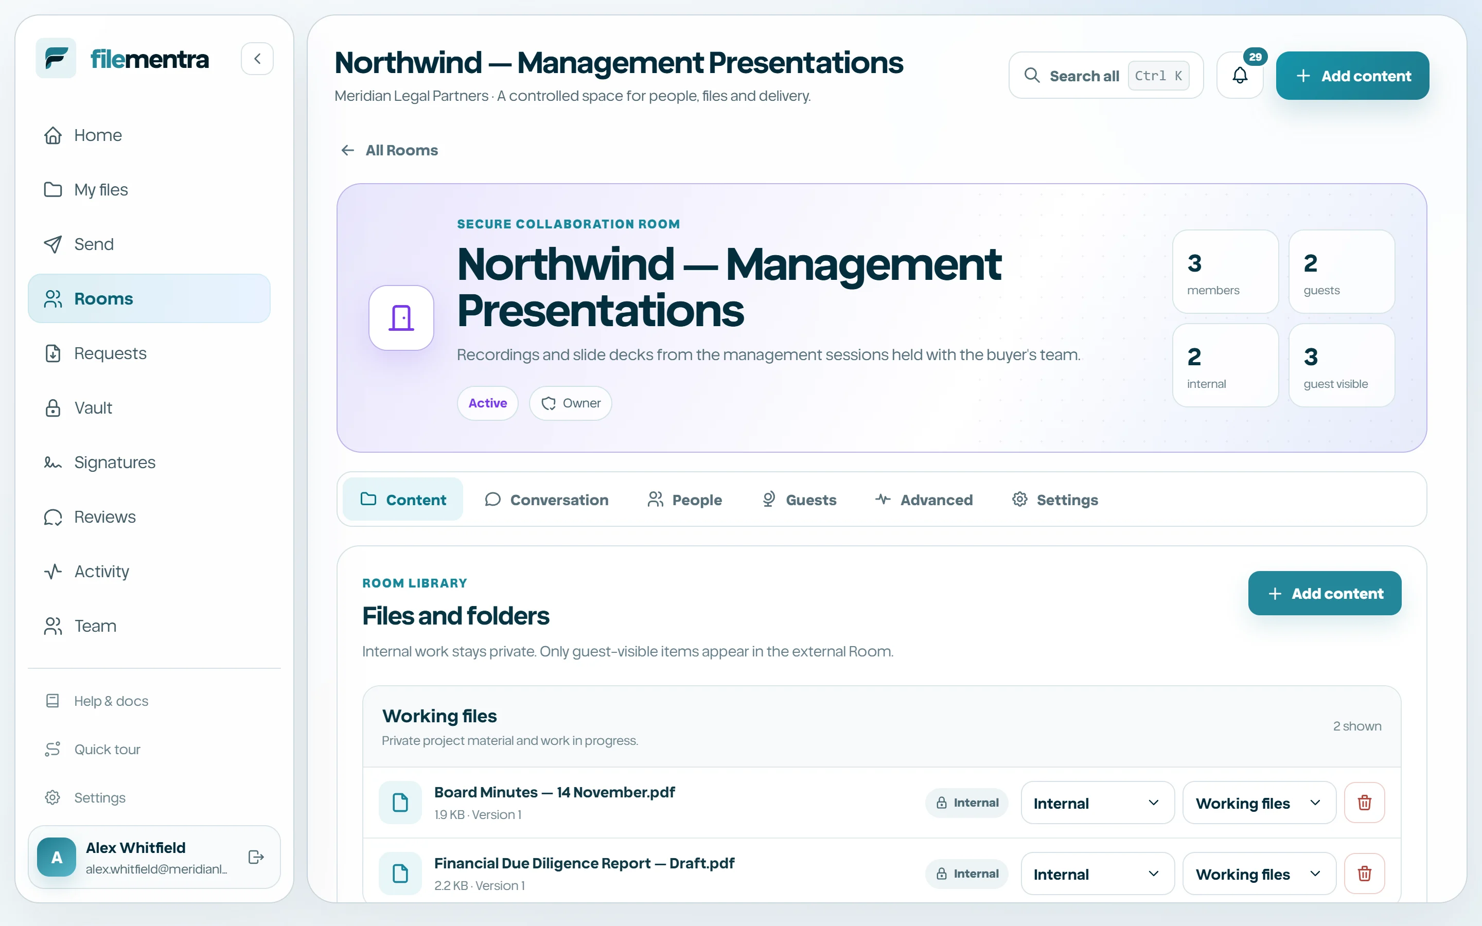The height and width of the screenshot is (926, 1482).
Task: Open the room Settings tab
Action: [1054, 499]
